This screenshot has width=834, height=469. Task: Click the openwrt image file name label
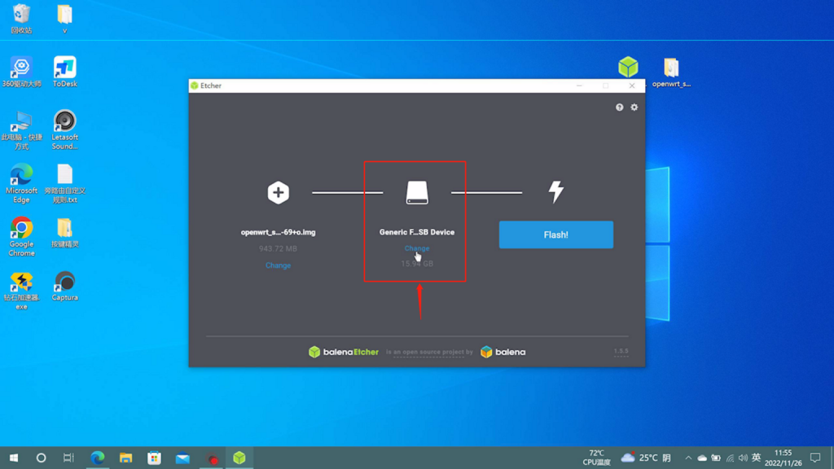click(x=279, y=232)
